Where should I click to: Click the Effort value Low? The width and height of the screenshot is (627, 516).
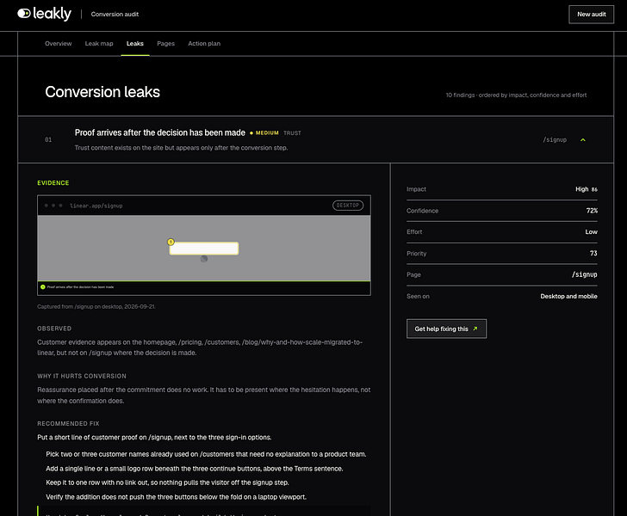(591, 232)
